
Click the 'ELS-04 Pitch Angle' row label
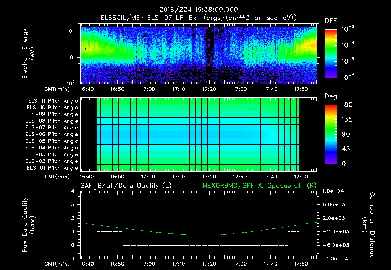[x=52, y=148]
